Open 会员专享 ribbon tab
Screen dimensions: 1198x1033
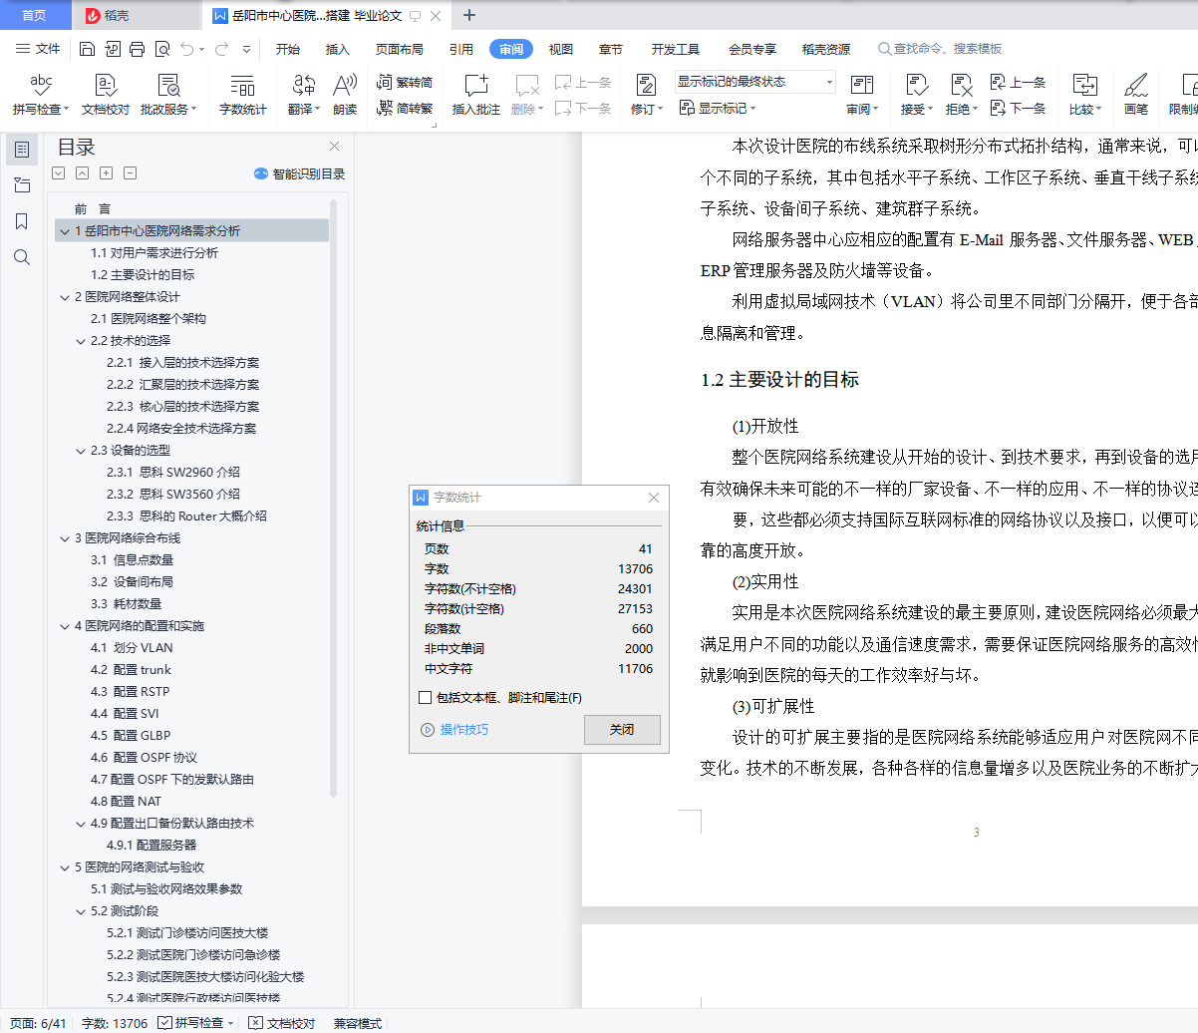(752, 49)
